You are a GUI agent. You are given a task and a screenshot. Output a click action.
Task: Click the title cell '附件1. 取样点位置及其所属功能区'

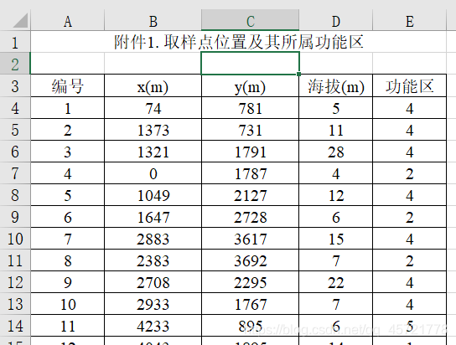[x=238, y=42]
